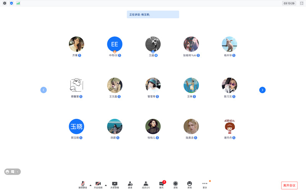Unmute the microphone (解除静音)

point(83,184)
